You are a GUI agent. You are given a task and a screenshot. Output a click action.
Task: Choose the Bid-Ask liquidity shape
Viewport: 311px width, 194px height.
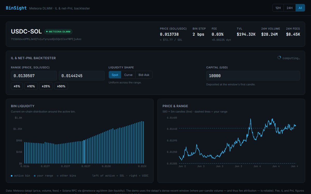pos(144,75)
